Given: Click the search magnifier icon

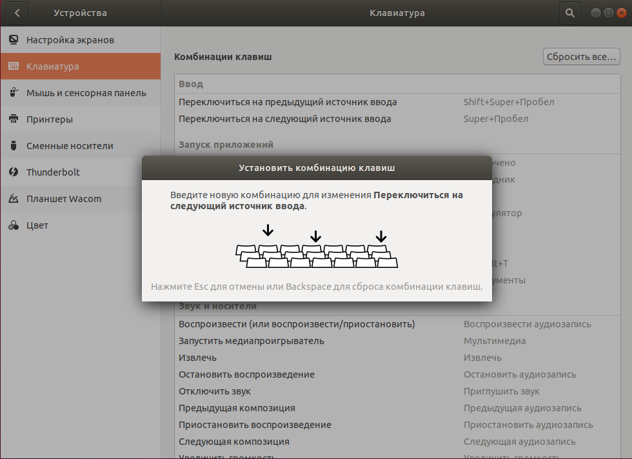Looking at the screenshot, I should pyautogui.click(x=569, y=13).
